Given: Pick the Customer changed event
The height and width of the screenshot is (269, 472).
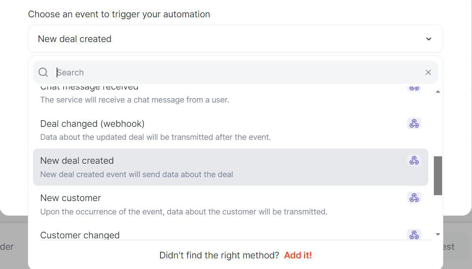Looking at the screenshot, I should pyautogui.click(x=230, y=234).
